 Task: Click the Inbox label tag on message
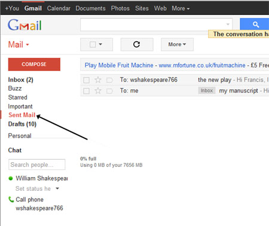207,91
